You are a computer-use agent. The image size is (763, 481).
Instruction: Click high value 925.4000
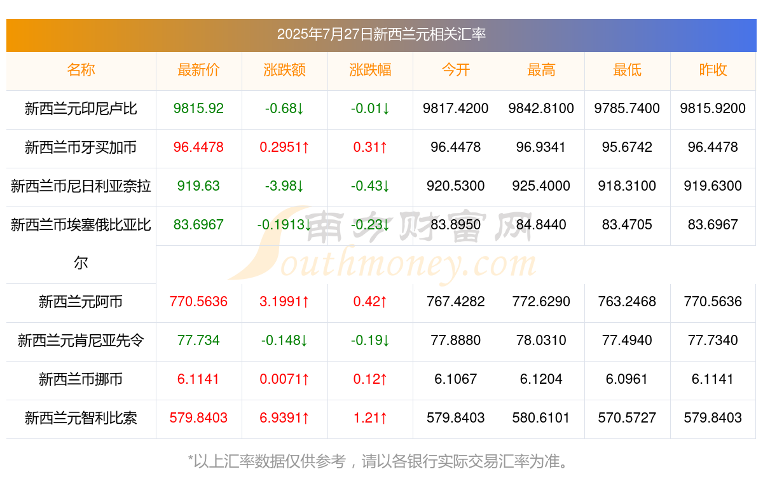click(541, 186)
